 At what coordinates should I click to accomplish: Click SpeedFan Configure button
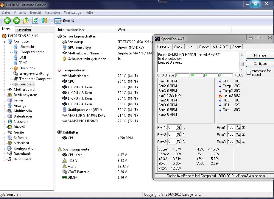coord(260,64)
